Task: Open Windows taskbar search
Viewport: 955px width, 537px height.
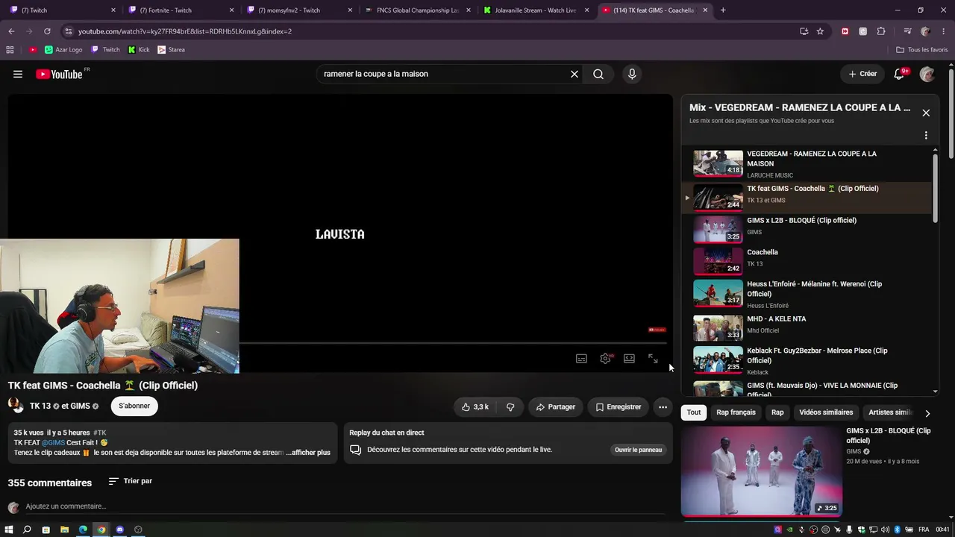Action: [27, 530]
